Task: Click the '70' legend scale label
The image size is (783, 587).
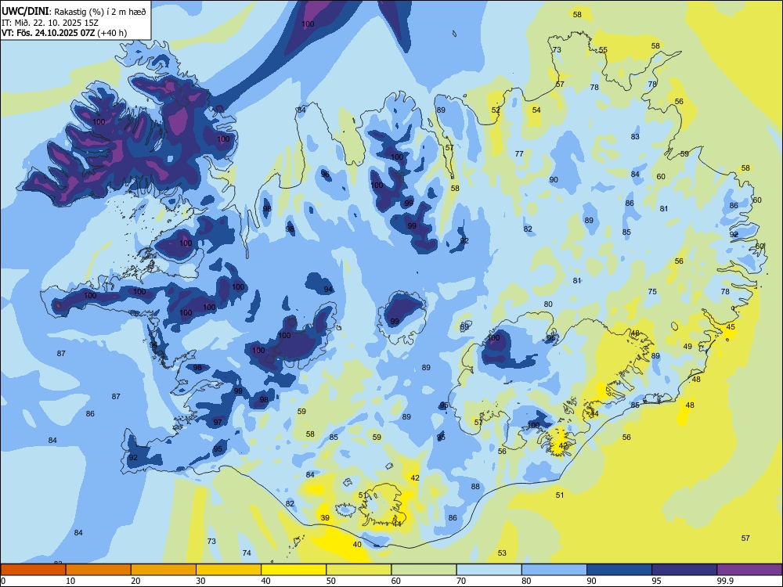Action: click(x=461, y=581)
